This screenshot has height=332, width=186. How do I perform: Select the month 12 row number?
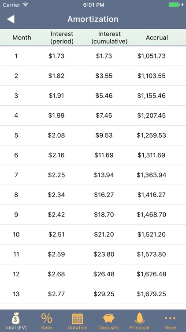point(16,274)
